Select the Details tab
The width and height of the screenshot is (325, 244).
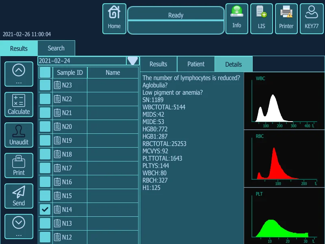click(x=234, y=64)
